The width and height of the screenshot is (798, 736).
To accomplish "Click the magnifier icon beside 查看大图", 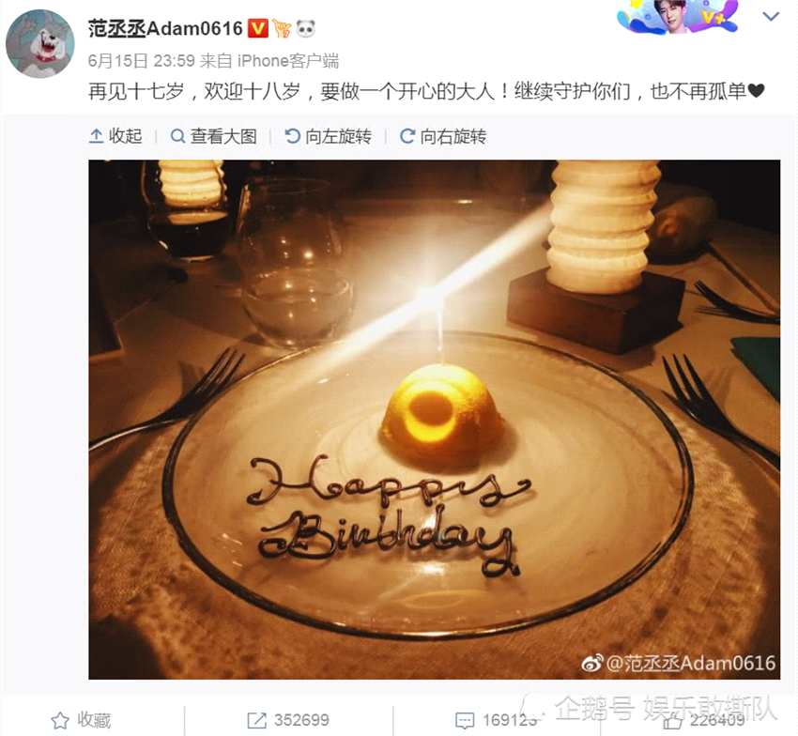I will [x=177, y=136].
